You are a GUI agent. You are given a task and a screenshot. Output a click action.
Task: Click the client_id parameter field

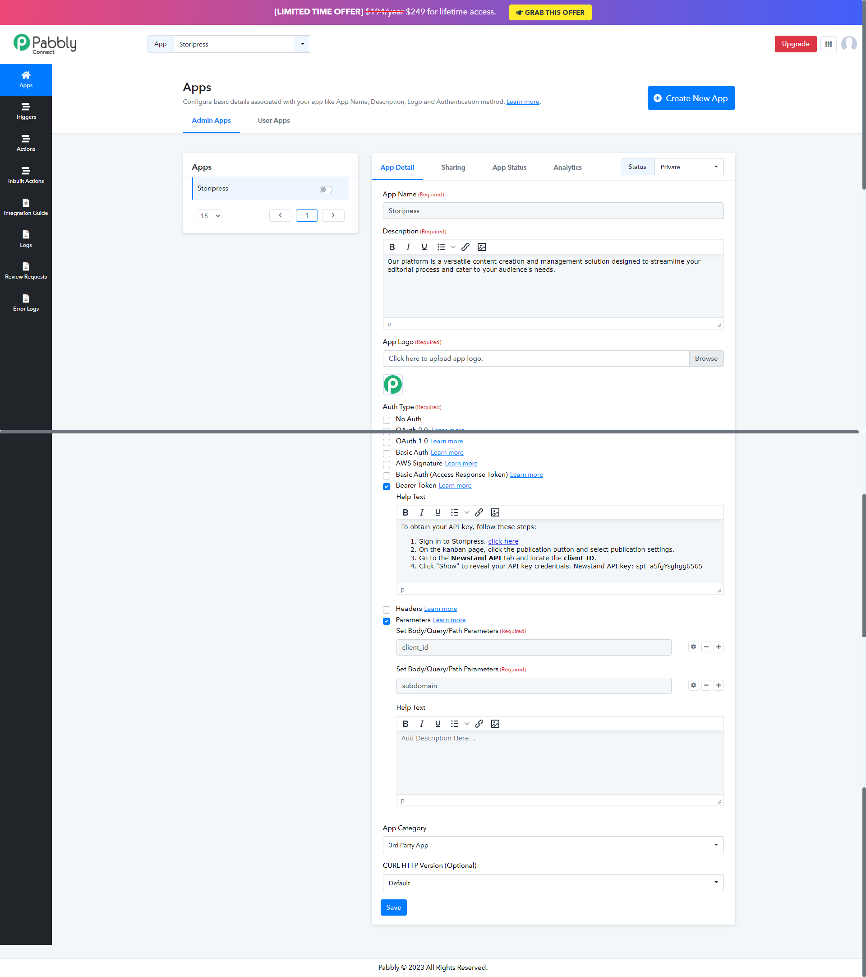[534, 647]
